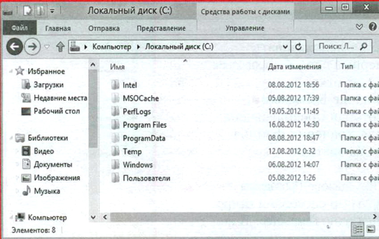This screenshot has width=379, height=239.
Task: Open Рабочий стол in navigation pane
Action: point(57,111)
